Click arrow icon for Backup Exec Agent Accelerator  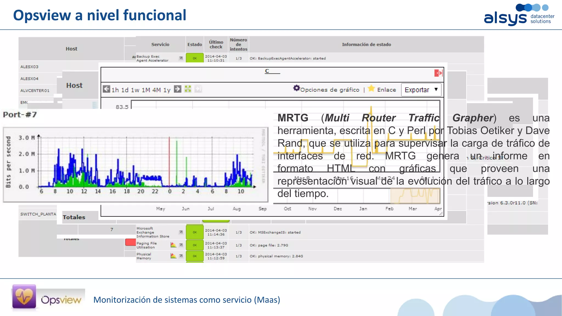click(x=181, y=58)
